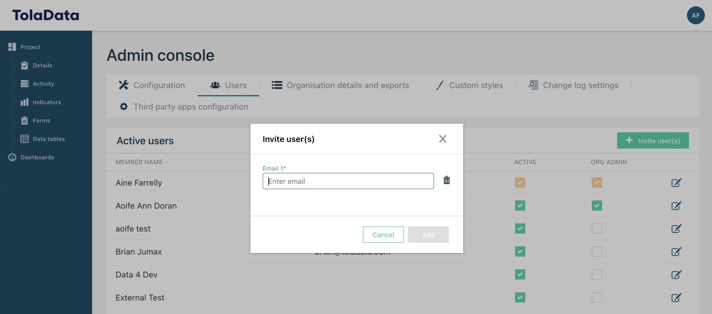Open edit for Aine Farrelly
Screen dimensions: 712x314
tap(676, 183)
